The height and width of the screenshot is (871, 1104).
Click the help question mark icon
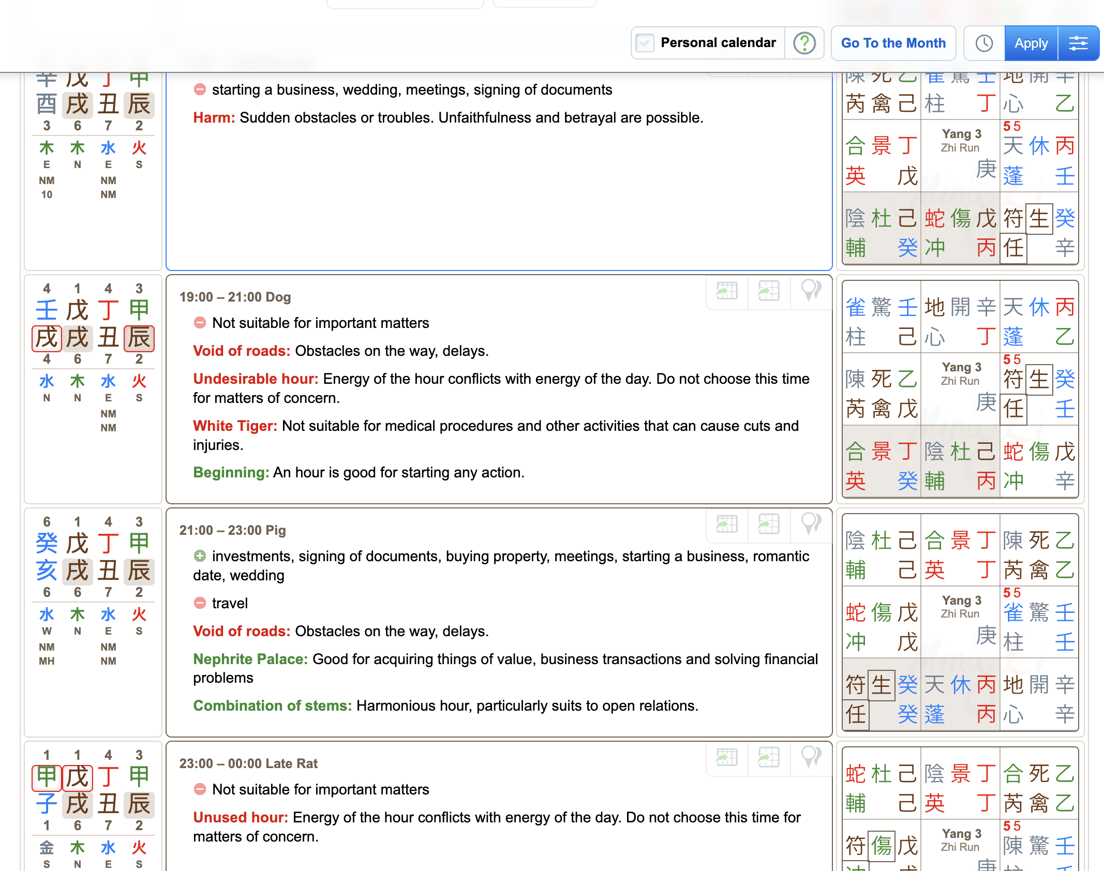(x=804, y=43)
